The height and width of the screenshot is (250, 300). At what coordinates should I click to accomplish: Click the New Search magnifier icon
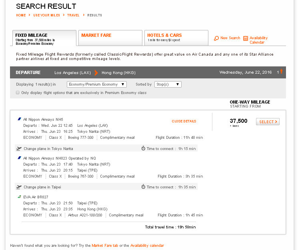point(216,38)
